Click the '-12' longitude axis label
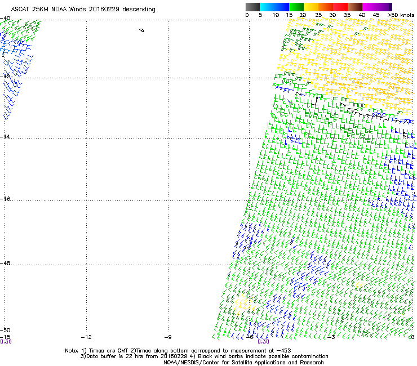This screenshot has width=417, height=366. (86, 337)
